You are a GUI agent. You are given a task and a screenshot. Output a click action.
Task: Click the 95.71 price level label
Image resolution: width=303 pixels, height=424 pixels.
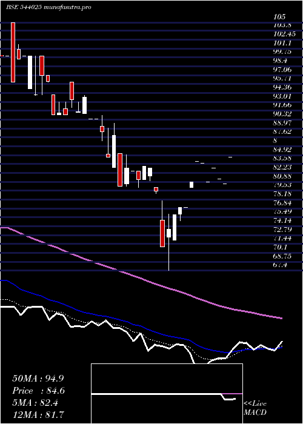point(282,79)
